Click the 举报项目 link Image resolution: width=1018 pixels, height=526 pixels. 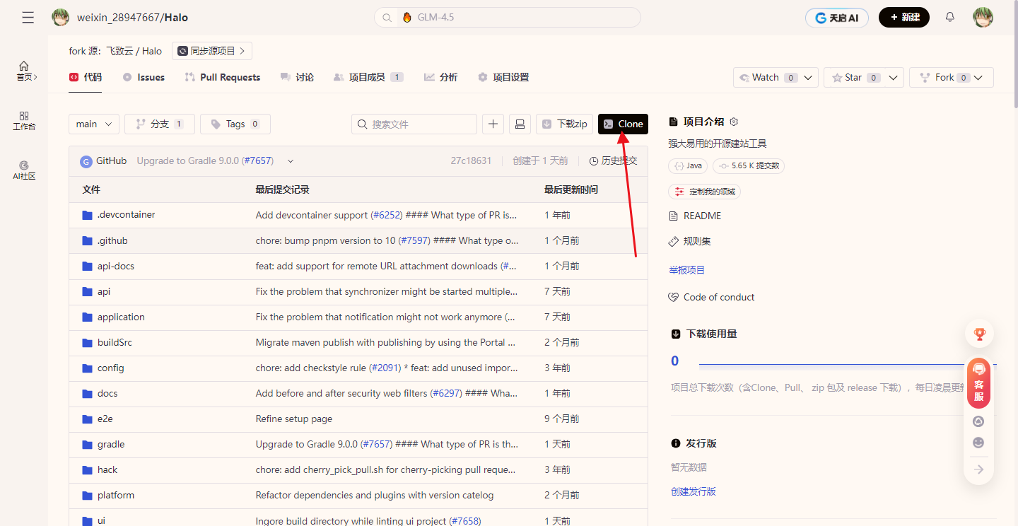687,270
